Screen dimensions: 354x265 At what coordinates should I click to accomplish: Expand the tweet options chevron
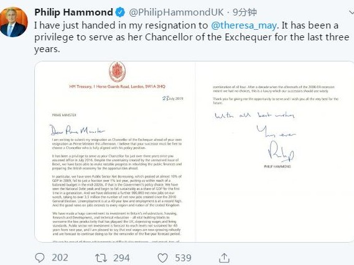click(351, 12)
